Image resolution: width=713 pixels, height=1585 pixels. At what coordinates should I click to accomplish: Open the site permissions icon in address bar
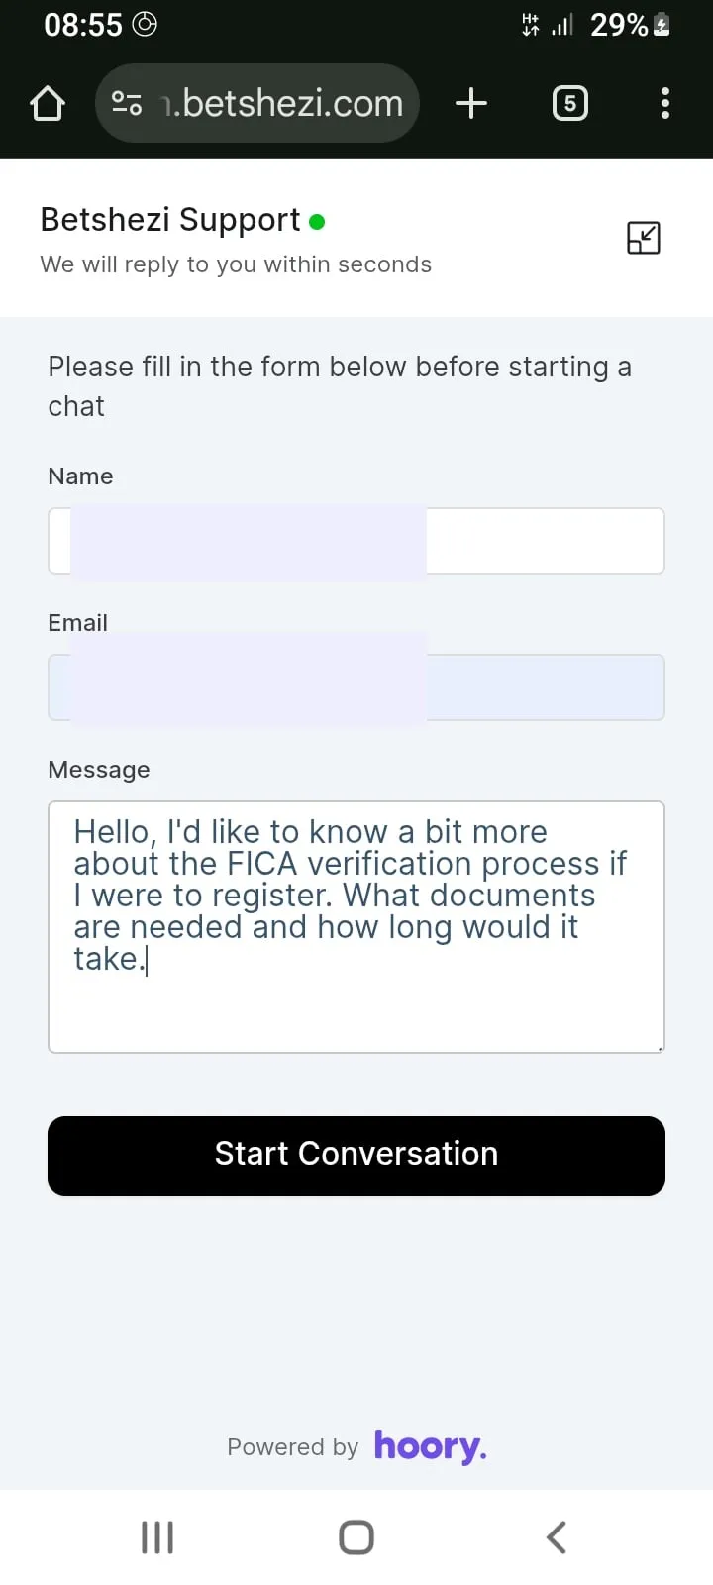click(x=128, y=102)
